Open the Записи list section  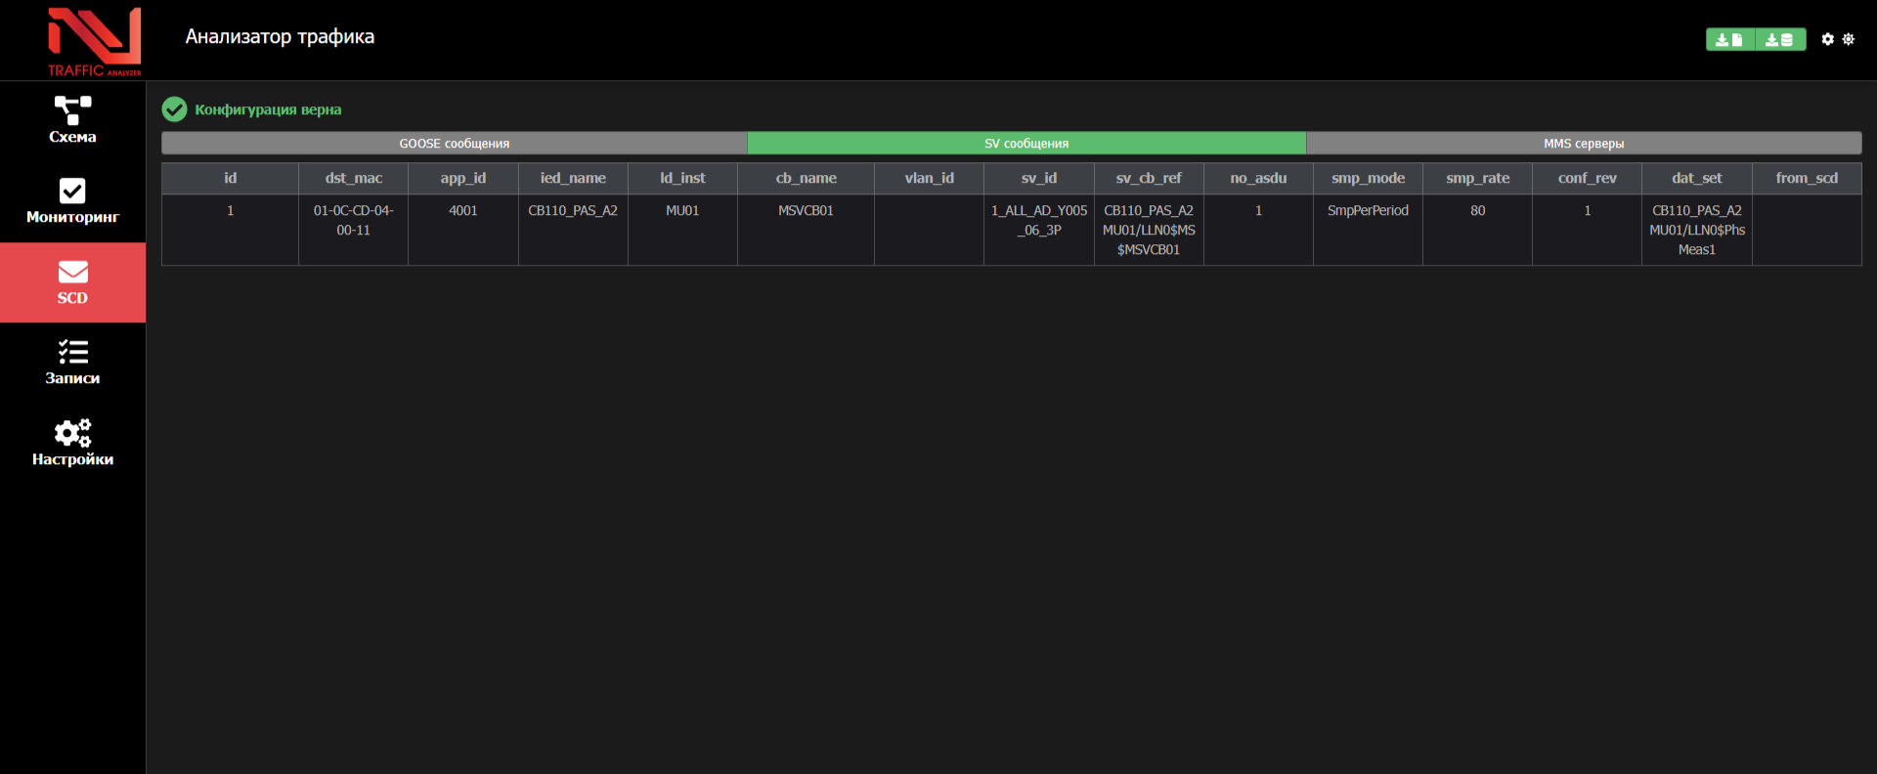click(x=72, y=363)
